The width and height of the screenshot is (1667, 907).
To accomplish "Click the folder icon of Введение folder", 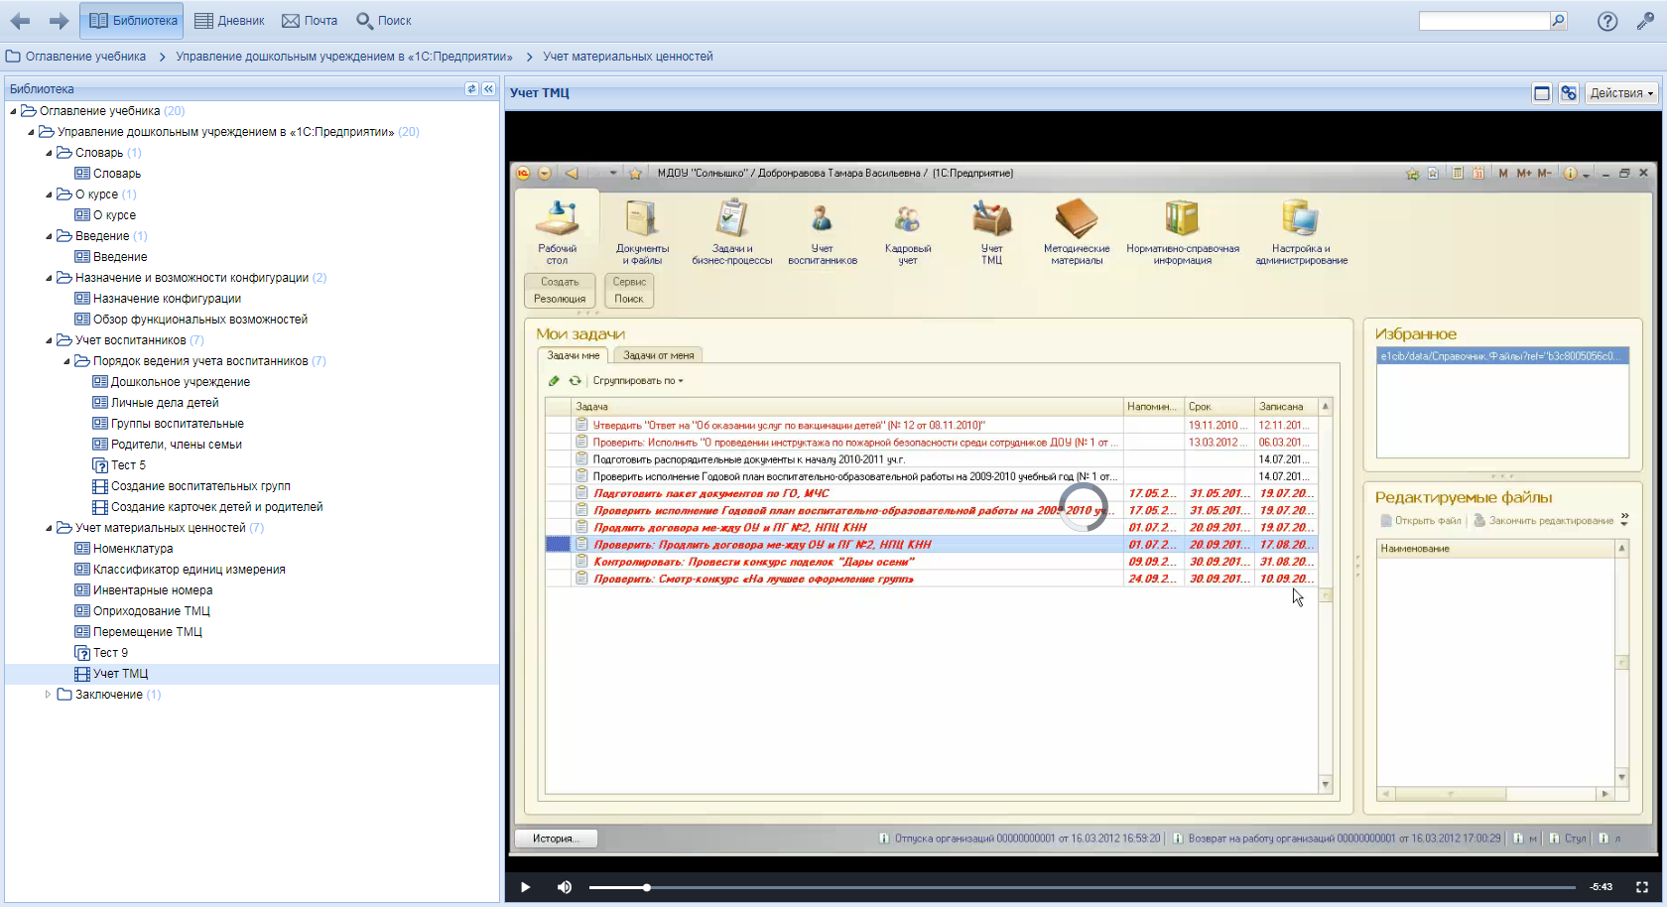I will tap(64, 236).
